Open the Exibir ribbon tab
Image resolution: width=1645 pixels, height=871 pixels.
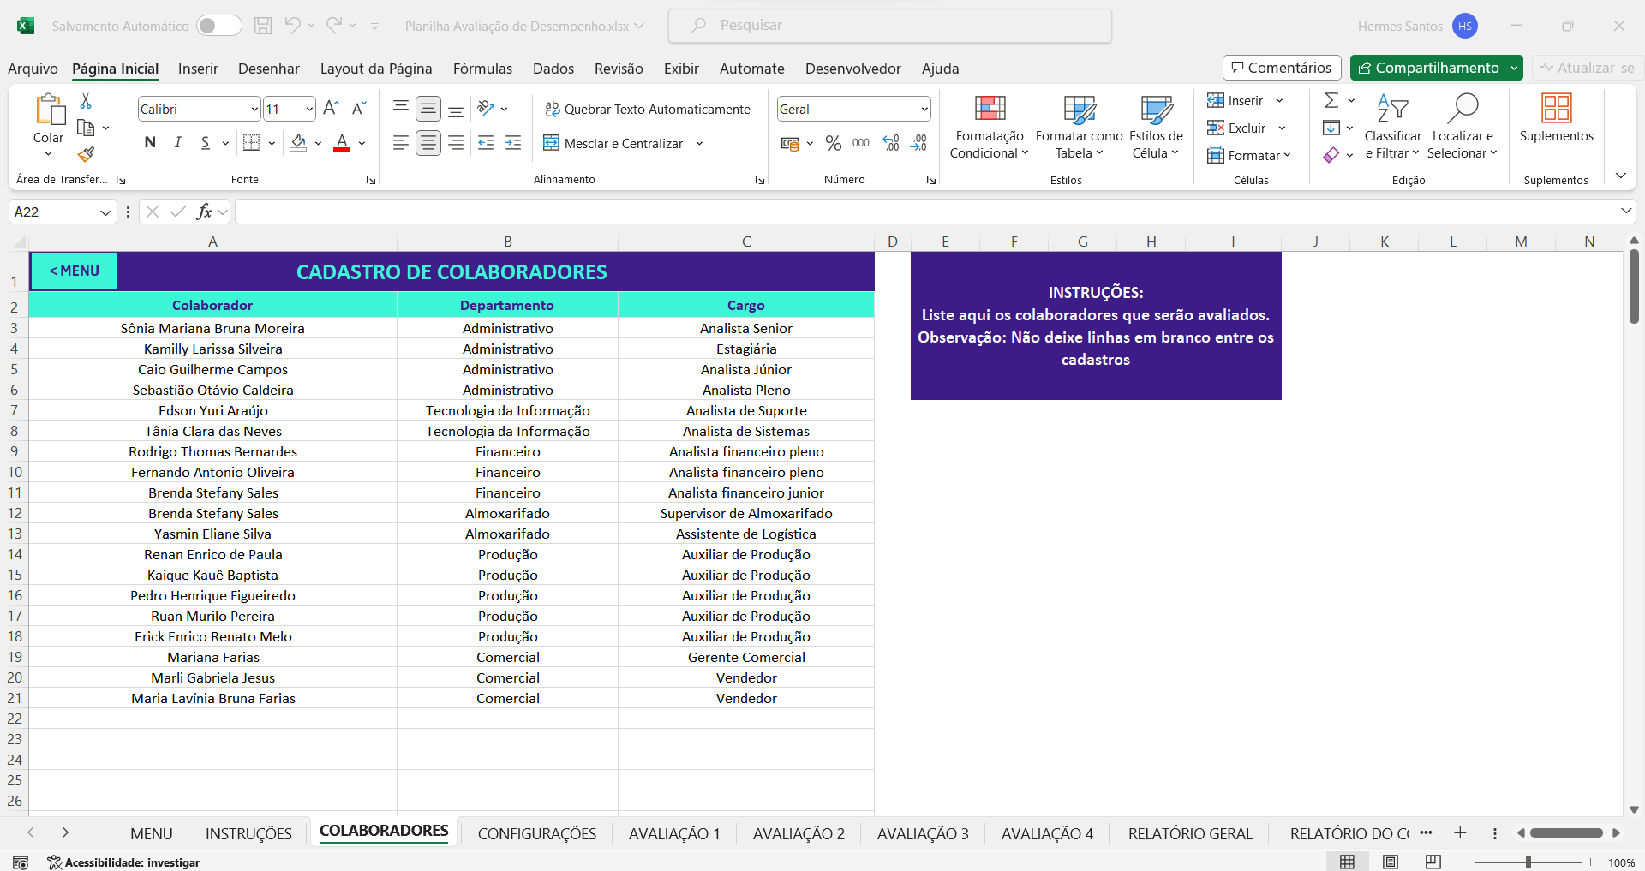tap(681, 69)
